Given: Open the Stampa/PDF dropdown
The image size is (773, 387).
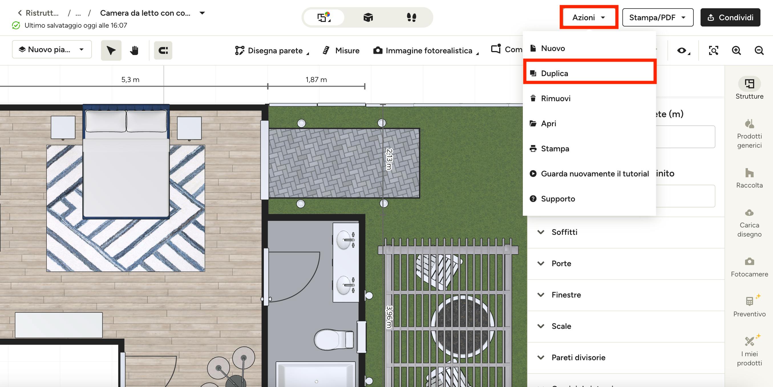Looking at the screenshot, I should 657,17.
